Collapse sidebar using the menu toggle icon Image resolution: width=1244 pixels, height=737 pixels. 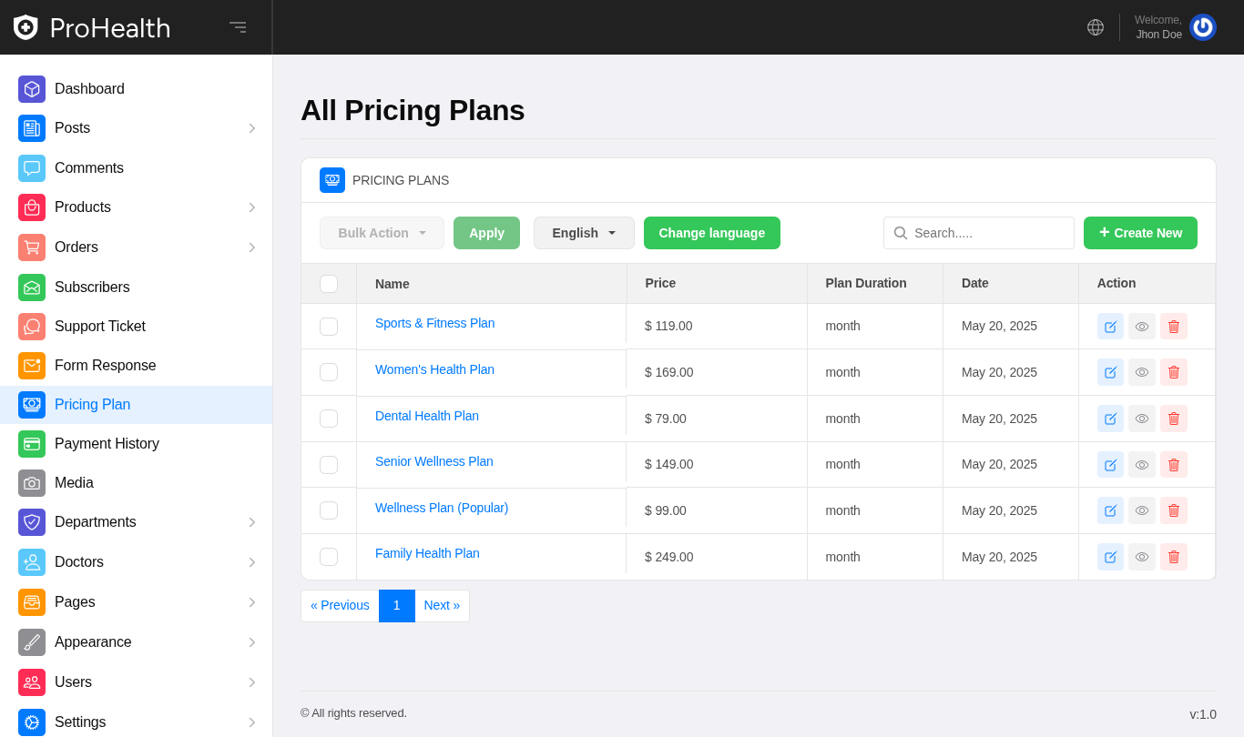[x=238, y=27]
